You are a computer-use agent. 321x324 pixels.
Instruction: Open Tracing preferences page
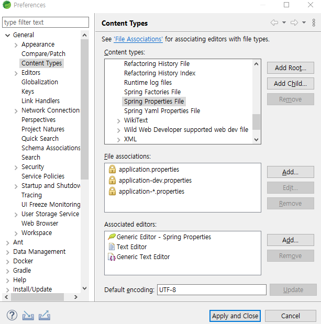coord(31,195)
